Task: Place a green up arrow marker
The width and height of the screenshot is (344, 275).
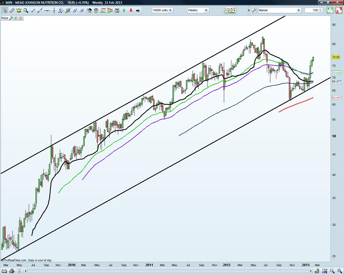Action: pyautogui.click(x=124, y=10)
